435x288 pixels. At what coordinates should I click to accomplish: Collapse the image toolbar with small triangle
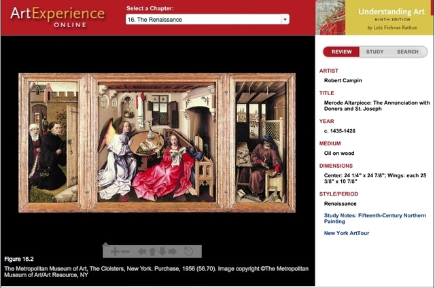(x=105, y=245)
